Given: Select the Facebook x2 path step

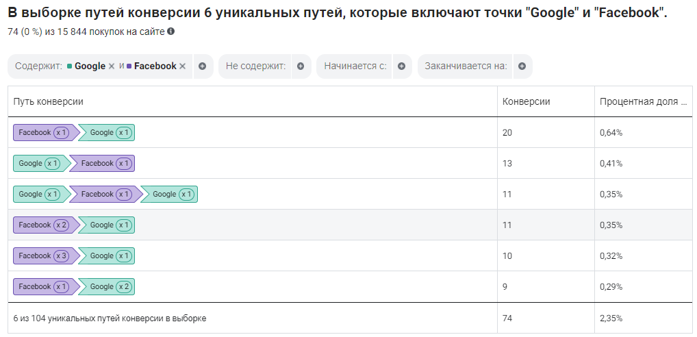Looking at the screenshot, I should click(46, 225).
